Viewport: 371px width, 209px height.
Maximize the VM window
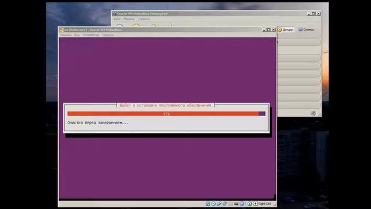point(269,30)
